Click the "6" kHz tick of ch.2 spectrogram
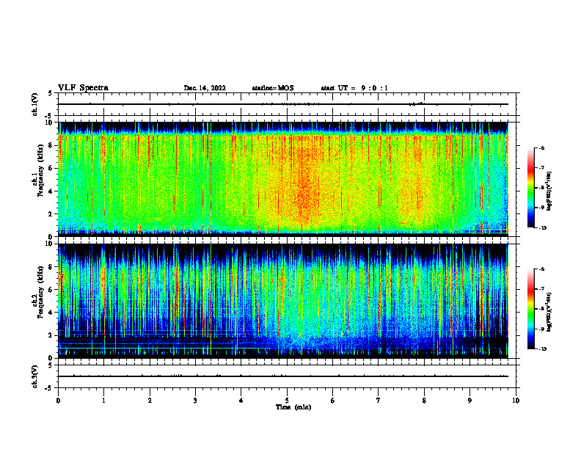The width and height of the screenshot is (581, 449). (51, 290)
